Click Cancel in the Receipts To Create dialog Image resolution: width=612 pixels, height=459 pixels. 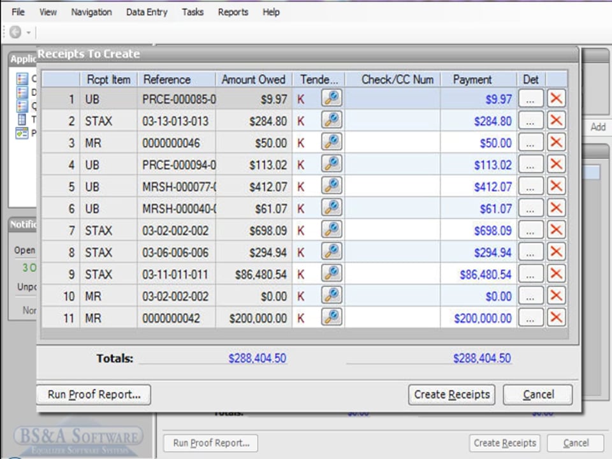click(x=537, y=395)
